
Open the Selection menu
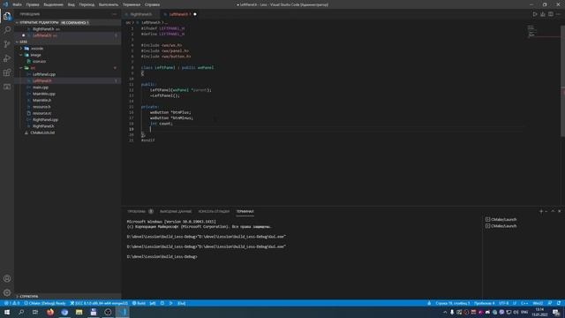[x=53, y=4]
